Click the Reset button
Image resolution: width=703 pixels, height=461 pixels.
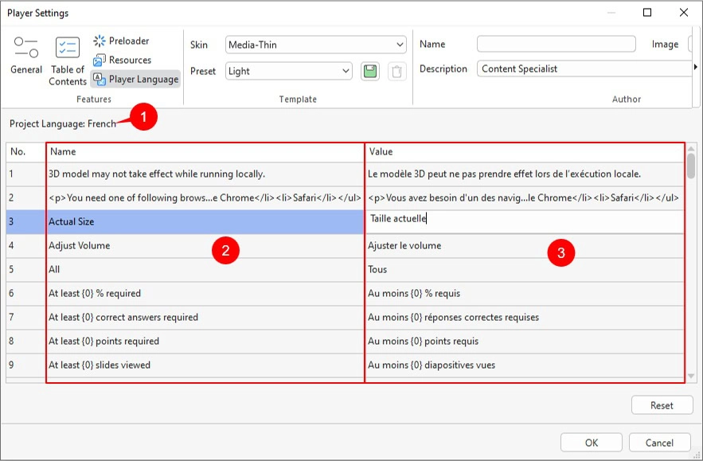(x=662, y=405)
